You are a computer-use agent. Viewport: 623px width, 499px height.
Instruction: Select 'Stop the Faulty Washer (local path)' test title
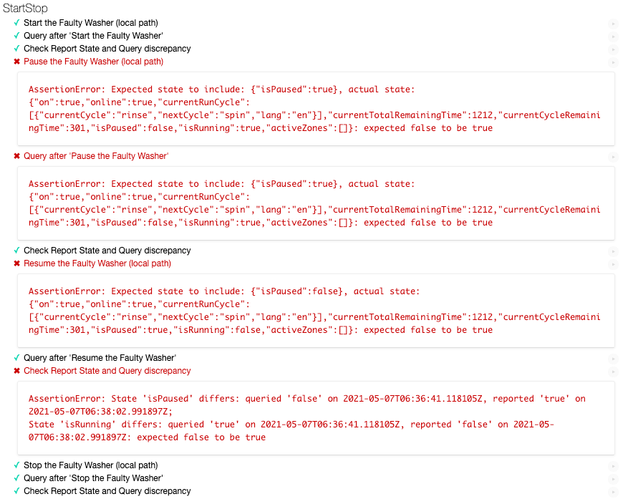click(90, 465)
